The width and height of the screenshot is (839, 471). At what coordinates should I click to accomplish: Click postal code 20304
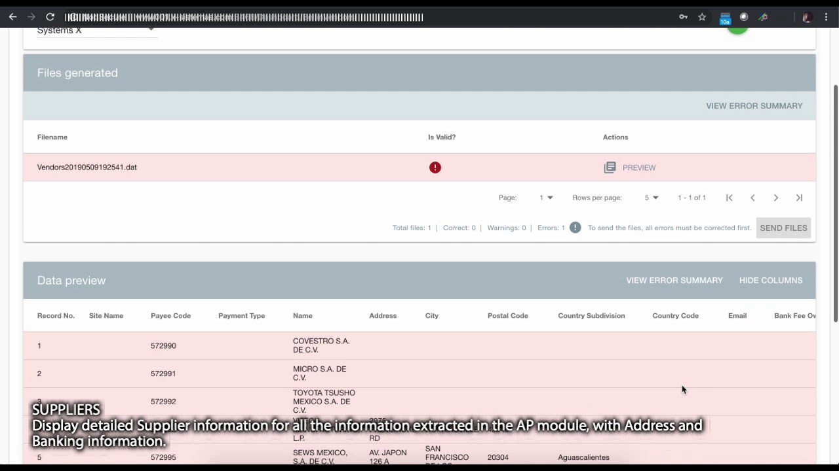pos(498,457)
